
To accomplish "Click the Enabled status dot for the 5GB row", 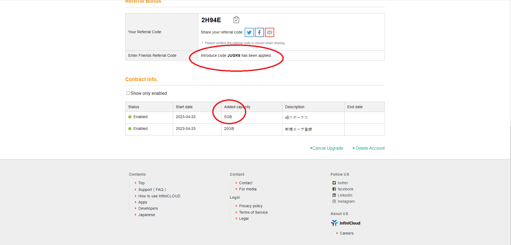I will click(x=130, y=117).
